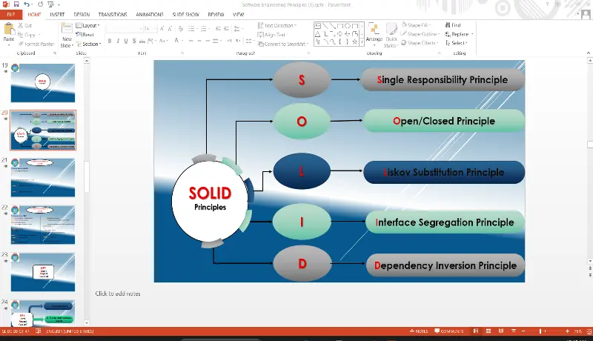Open the Section dropdown
This screenshot has width=593, height=341.
click(89, 44)
